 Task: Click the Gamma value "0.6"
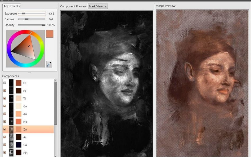coord(51,19)
